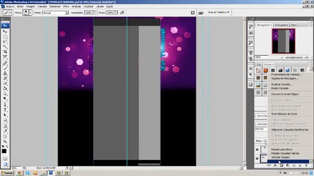Select the Horizontal Type tool
The width and height of the screenshot is (314, 176).
[x=5, y=110]
